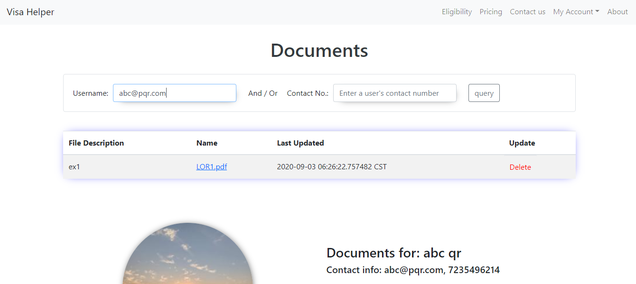
Task: Open the Visa Helper home brand link
Action: point(30,12)
